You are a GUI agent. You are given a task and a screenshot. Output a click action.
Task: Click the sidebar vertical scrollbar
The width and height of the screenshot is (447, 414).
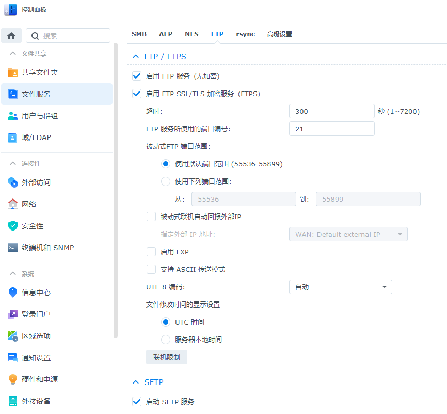click(116, 190)
